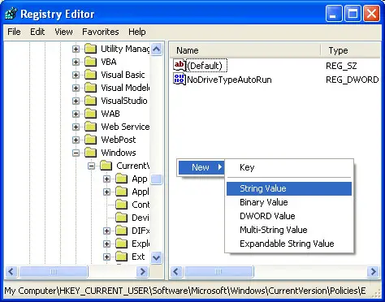Click the NoDriveTypeAutoRun binary value icon
385x302 pixels.
point(180,80)
